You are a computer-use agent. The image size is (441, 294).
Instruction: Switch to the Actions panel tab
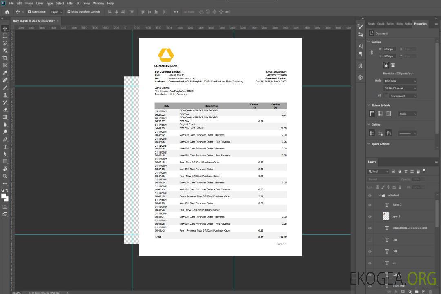click(408, 24)
